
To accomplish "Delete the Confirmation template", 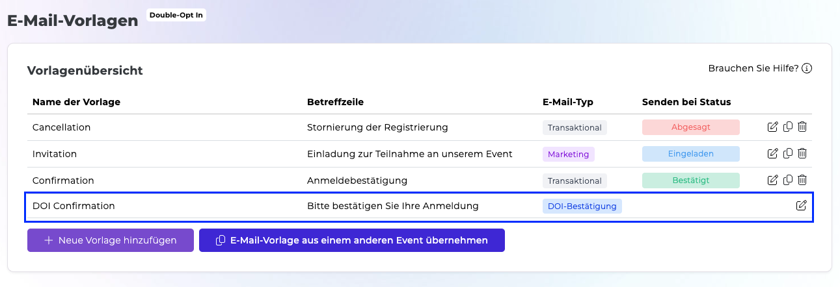I will point(802,180).
